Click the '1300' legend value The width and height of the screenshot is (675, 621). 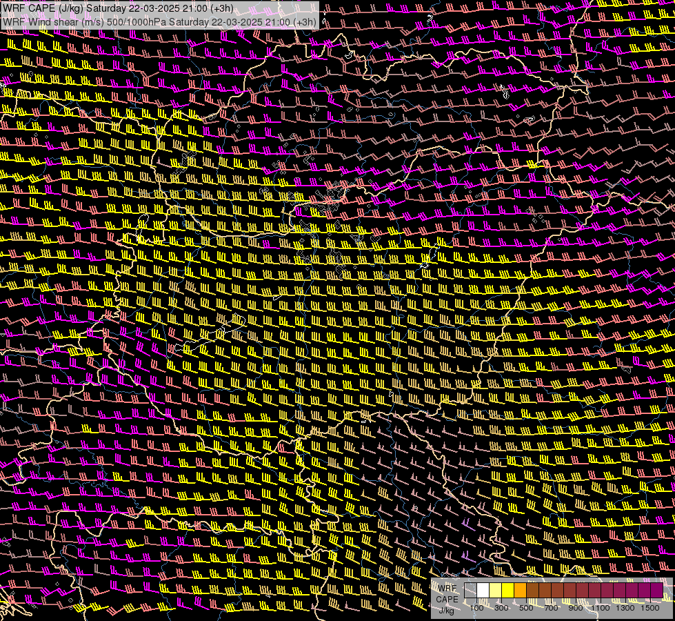point(625,608)
